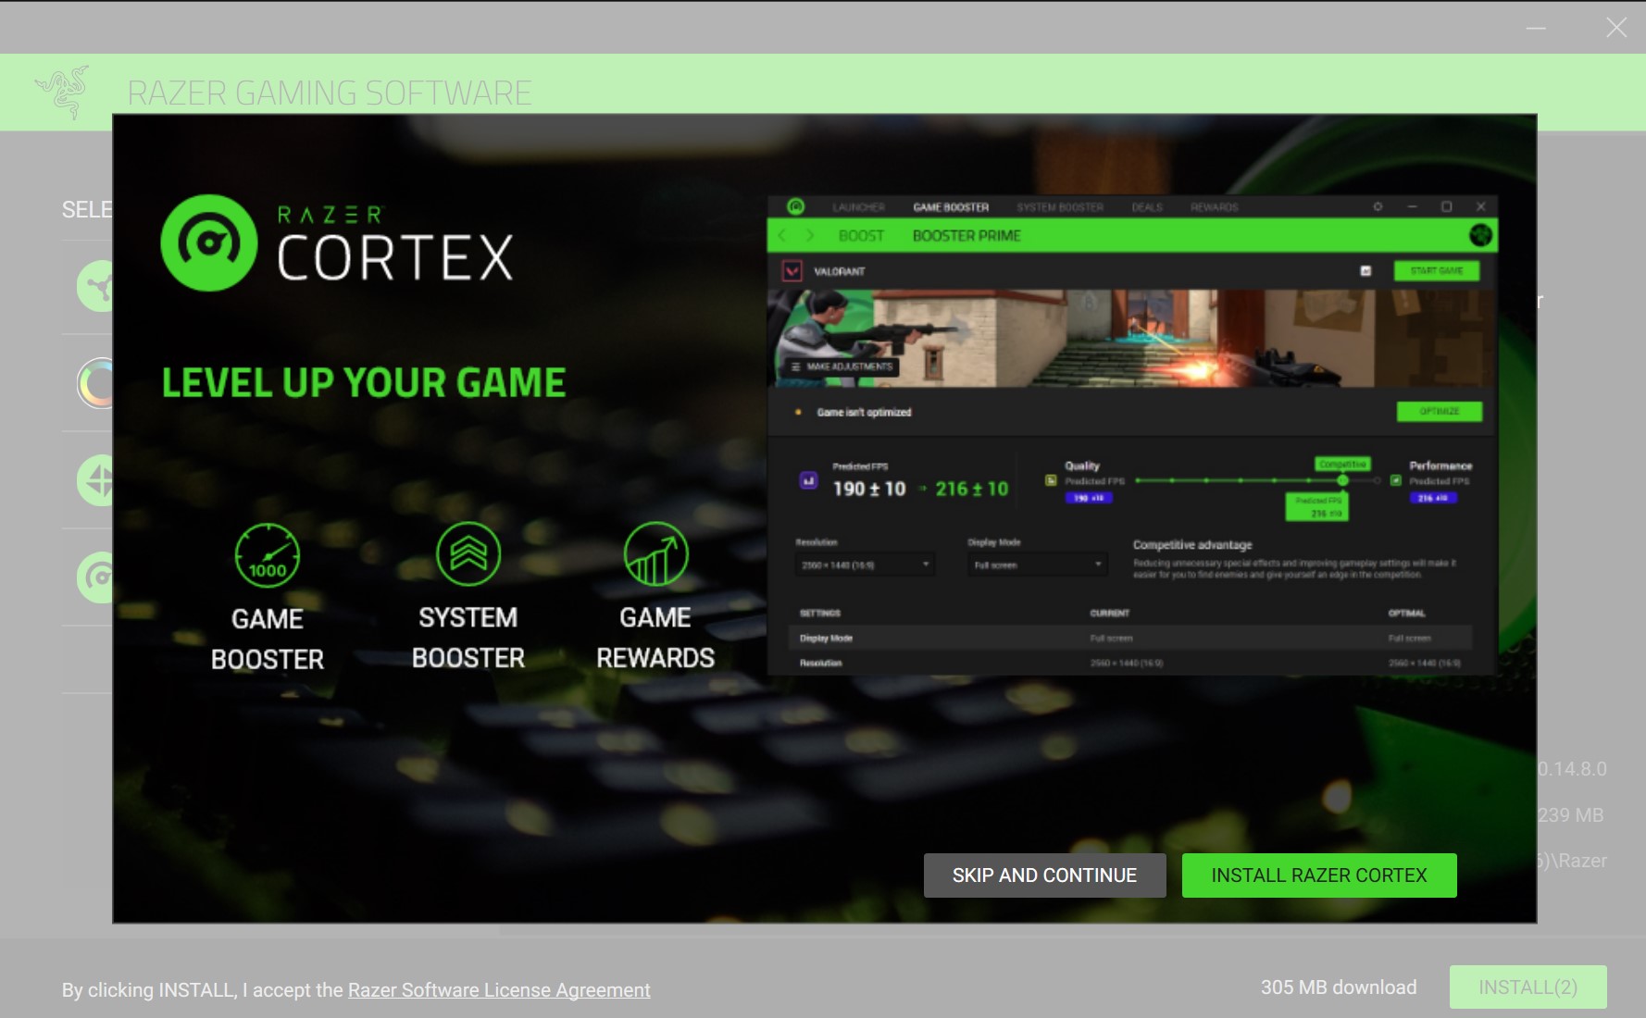Close the Razer installer window
The image size is (1646, 1018).
[1616, 28]
